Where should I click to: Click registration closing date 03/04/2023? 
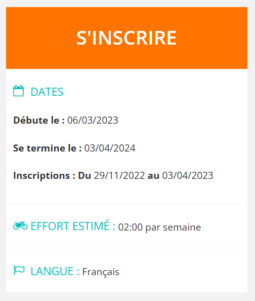[x=188, y=175]
